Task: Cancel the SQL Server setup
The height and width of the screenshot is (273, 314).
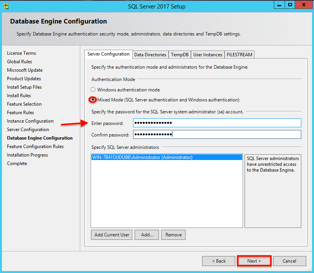Action: point(290,261)
